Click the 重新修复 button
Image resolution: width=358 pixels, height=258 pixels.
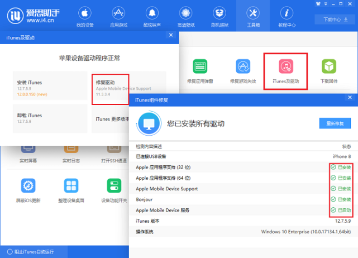[335, 123]
